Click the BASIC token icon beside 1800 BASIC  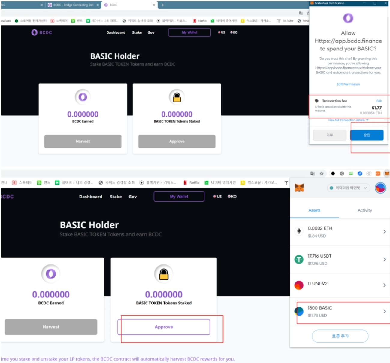click(299, 311)
